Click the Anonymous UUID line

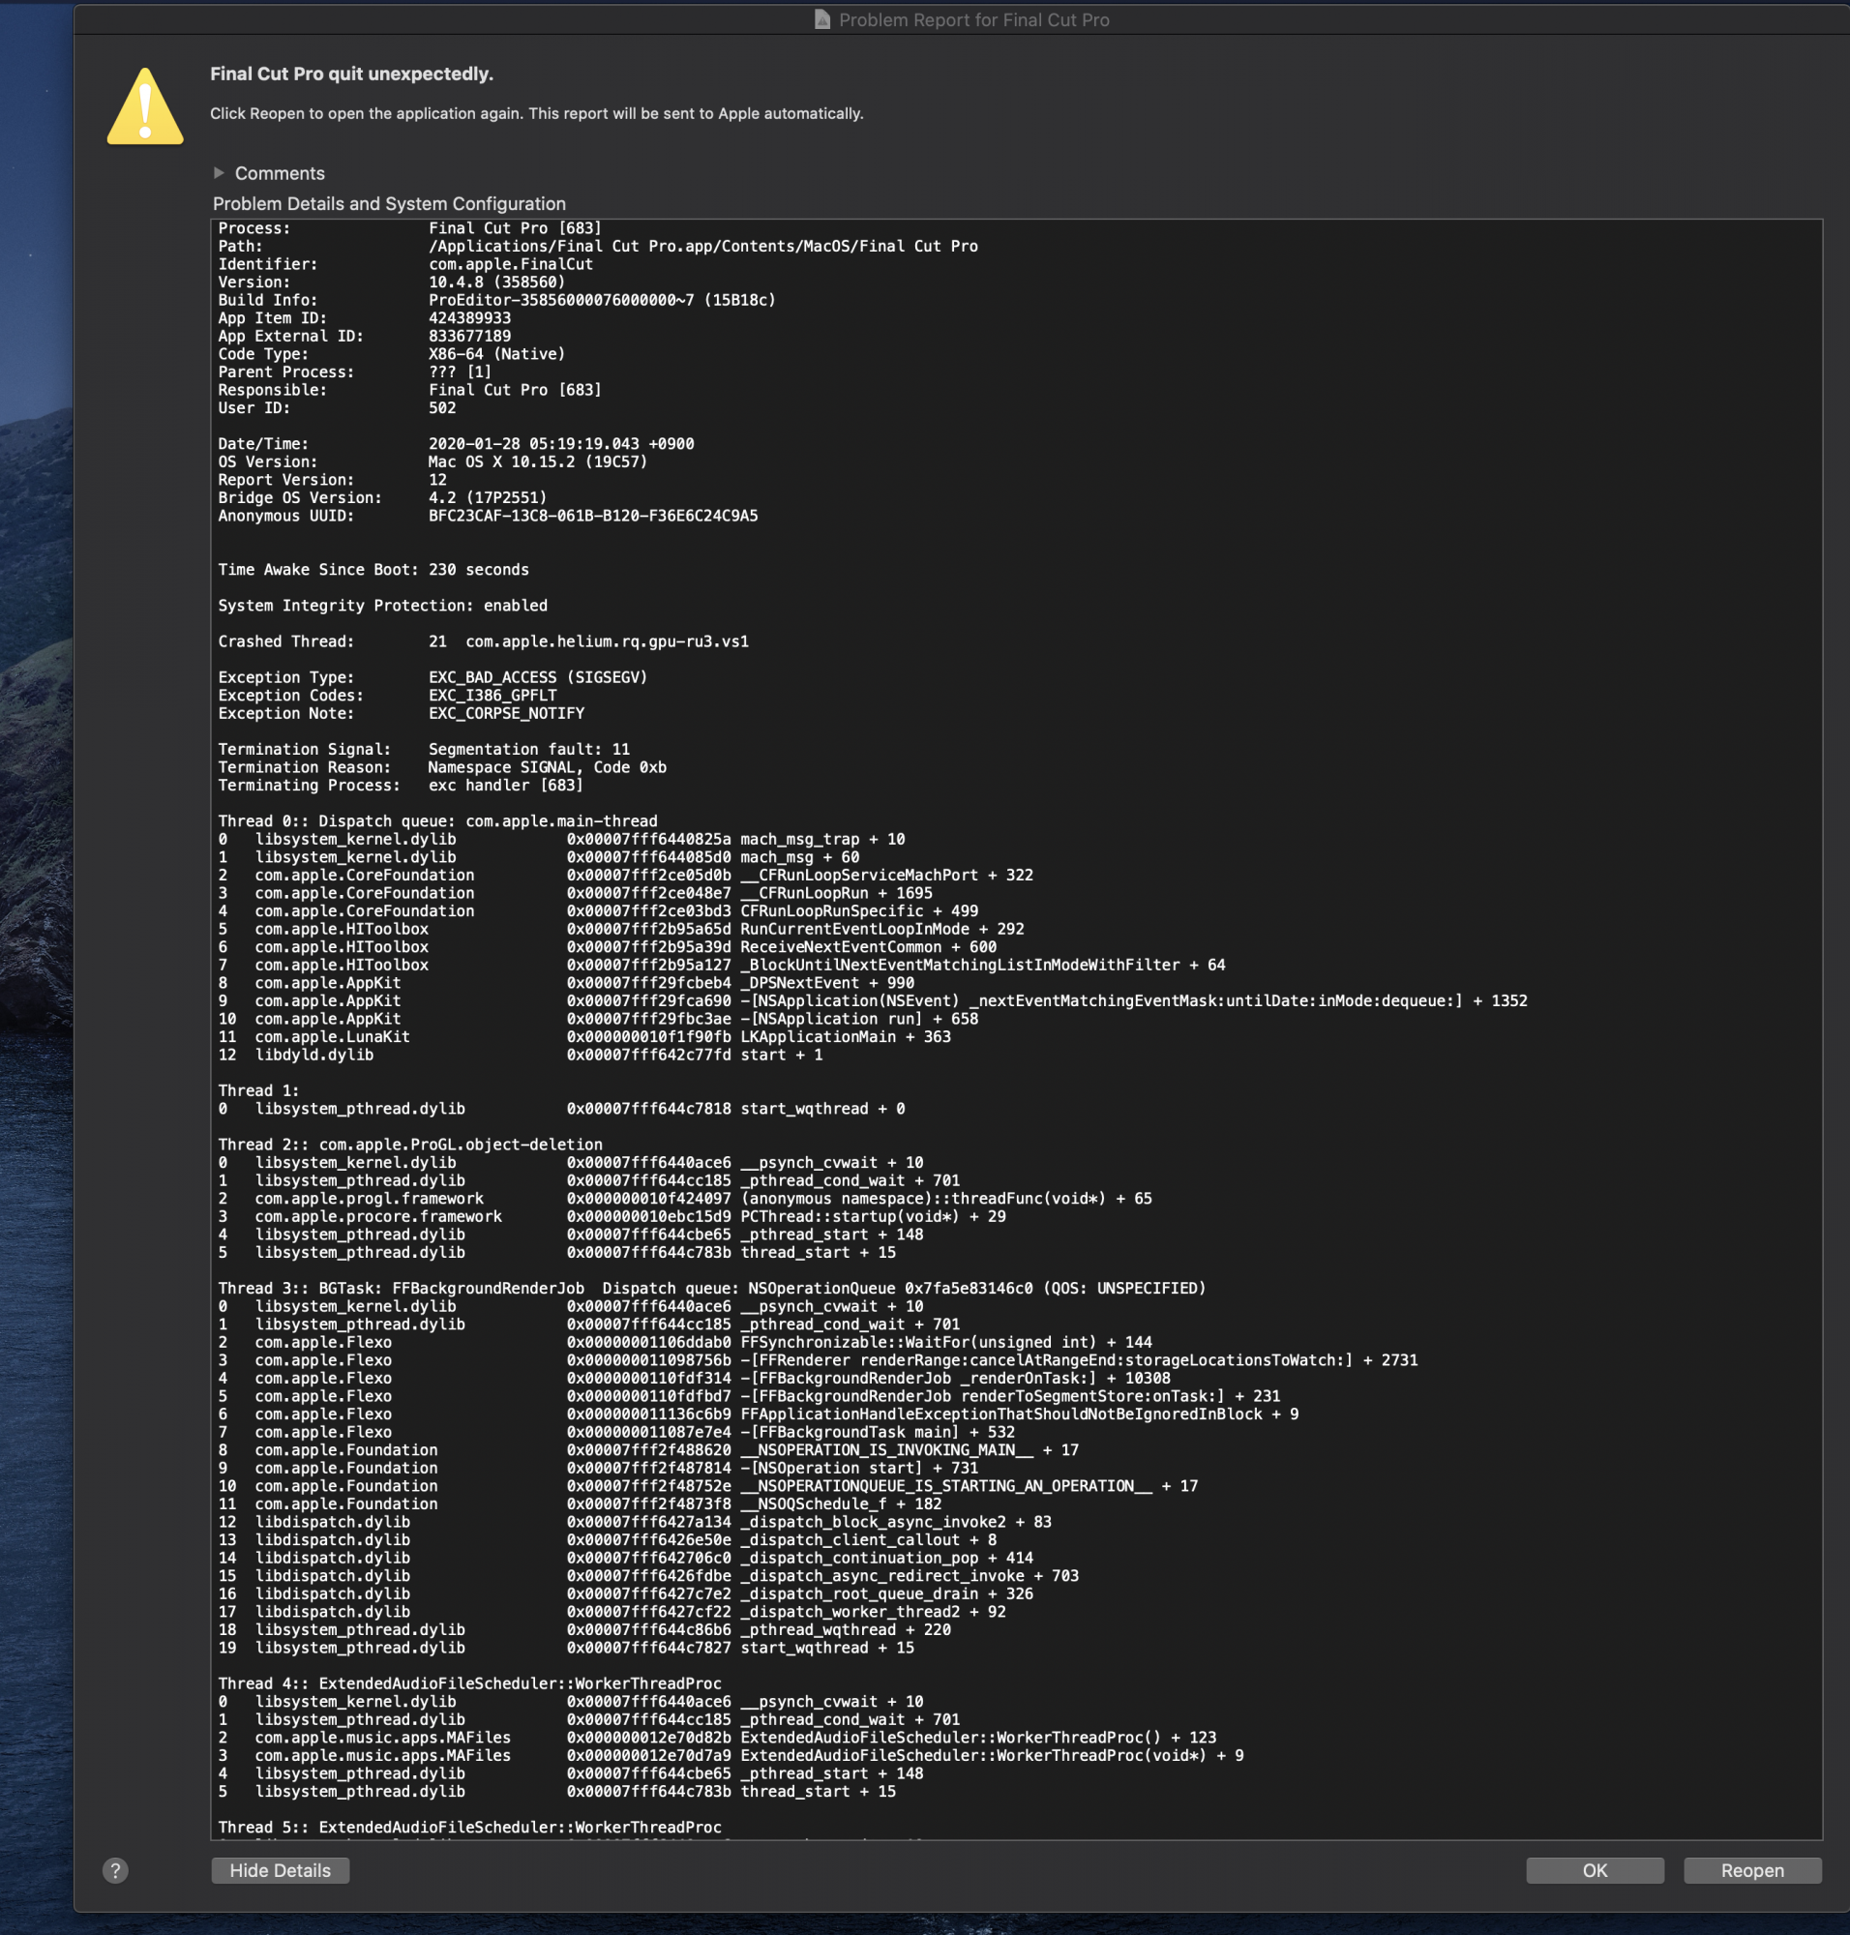tap(488, 516)
